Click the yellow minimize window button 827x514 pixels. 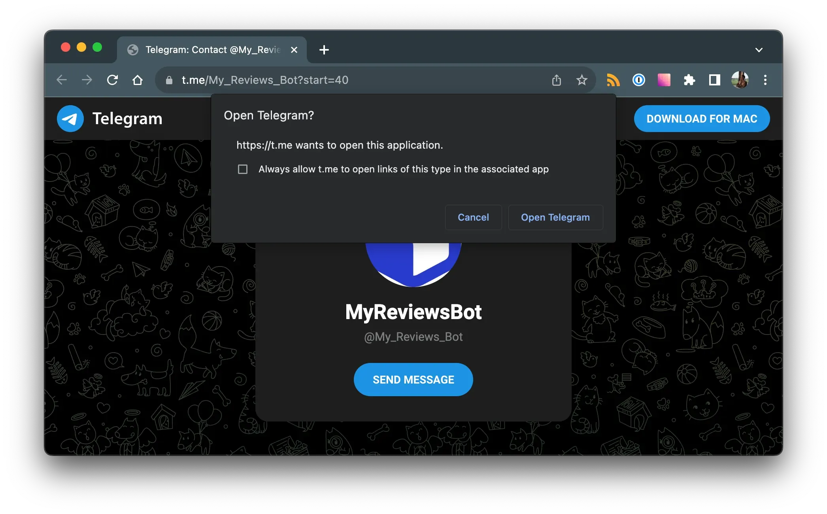(x=81, y=47)
